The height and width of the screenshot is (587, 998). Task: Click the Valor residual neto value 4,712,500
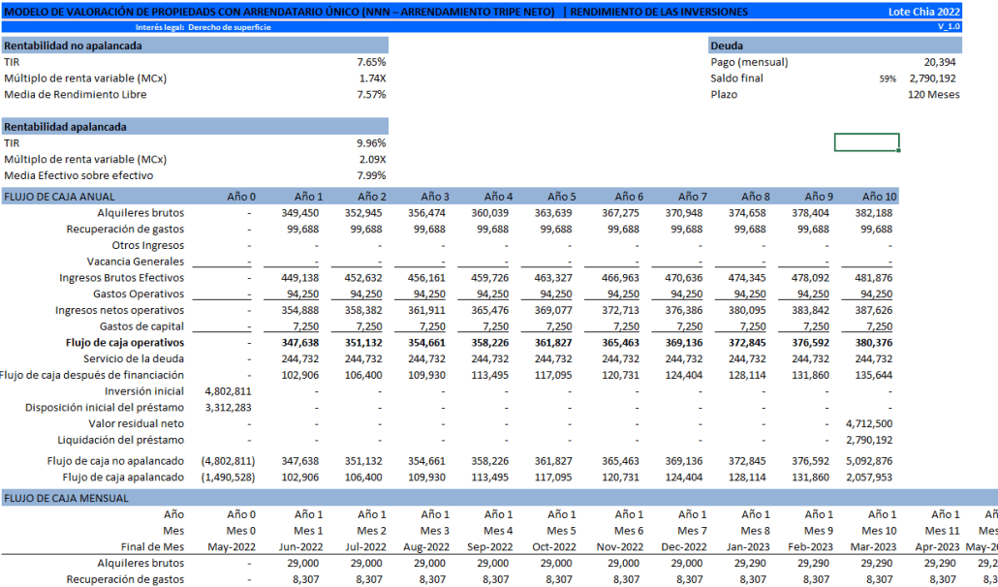click(x=868, y=423)
